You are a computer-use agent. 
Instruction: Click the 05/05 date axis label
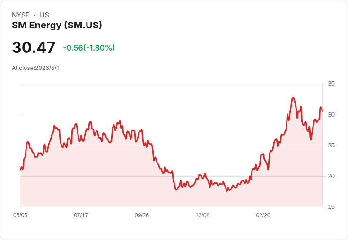pyautogui.click(x=20, y=215)
